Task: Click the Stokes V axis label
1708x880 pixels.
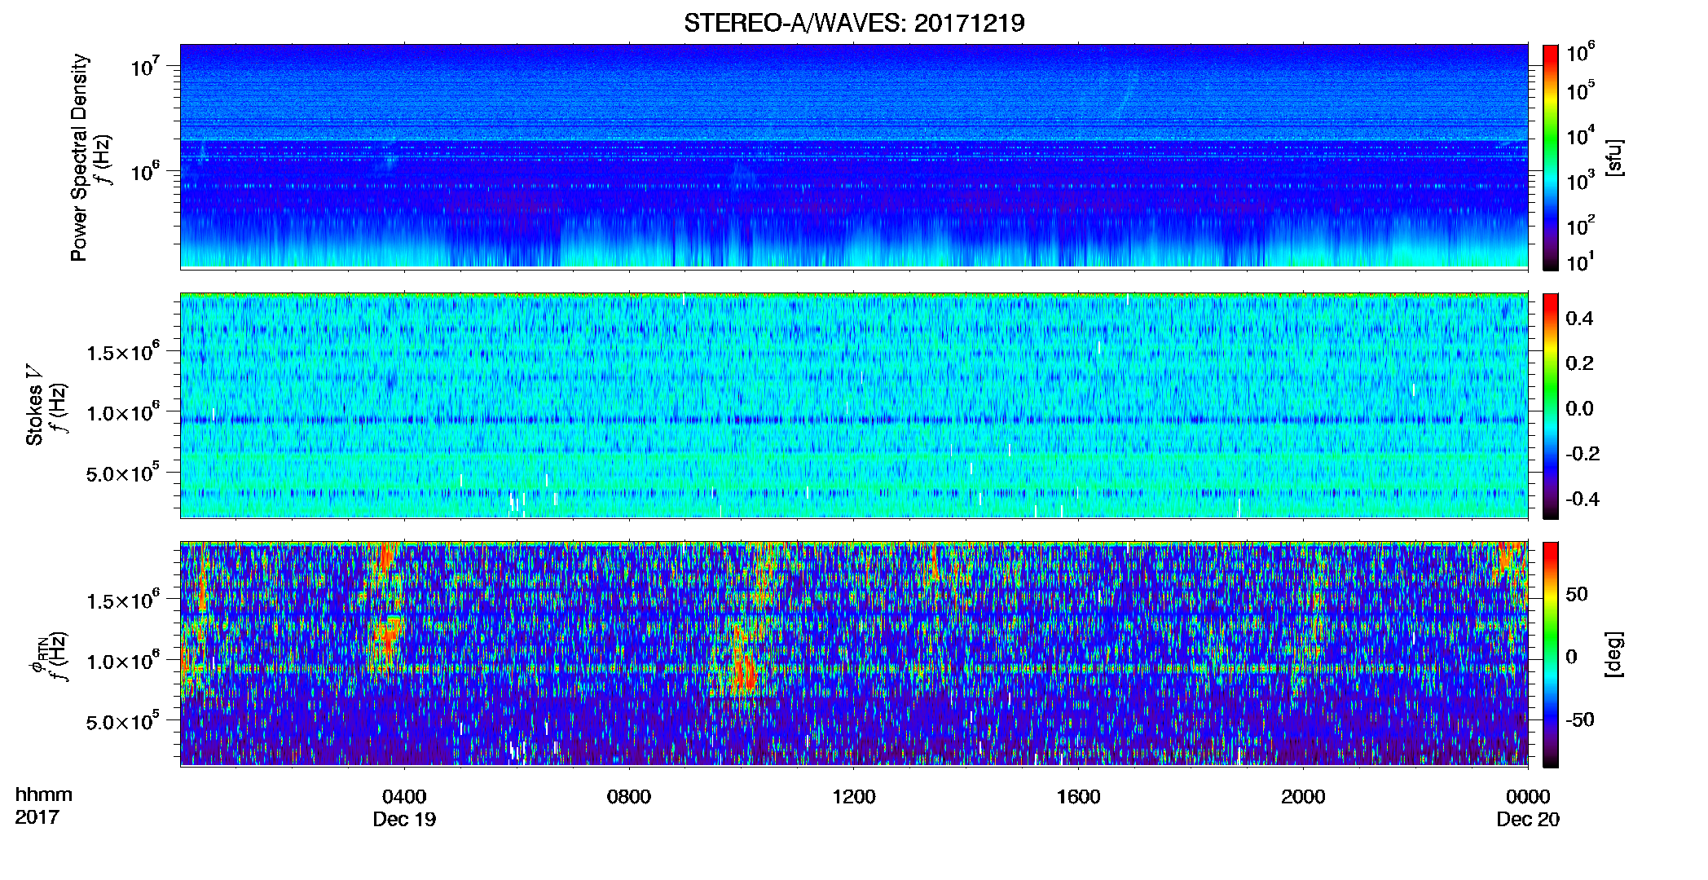Action: tap(34, 404)
